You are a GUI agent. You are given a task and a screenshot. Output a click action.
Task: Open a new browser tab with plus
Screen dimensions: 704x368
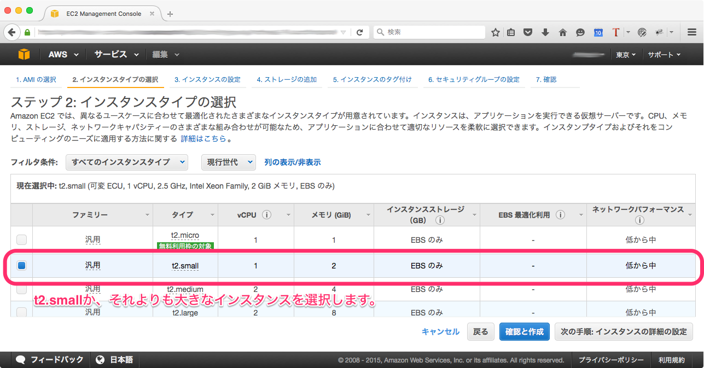pos(170,14)
